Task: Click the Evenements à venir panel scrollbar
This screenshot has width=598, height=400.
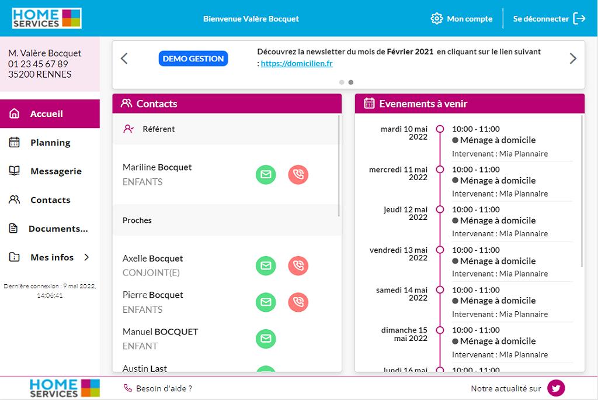Action: [x=582, y=191]
